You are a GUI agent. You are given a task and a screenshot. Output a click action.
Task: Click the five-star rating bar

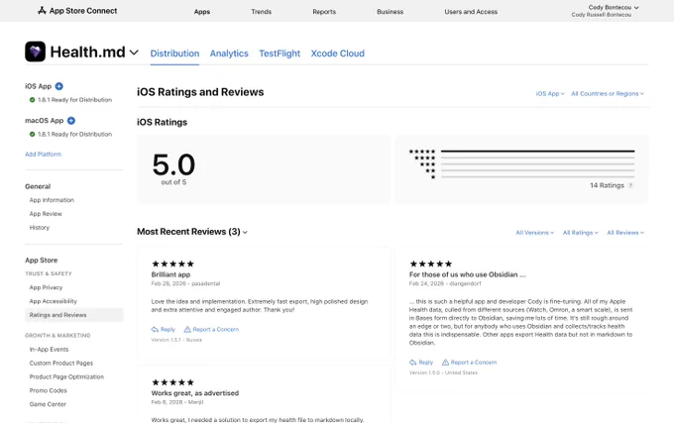538,152
